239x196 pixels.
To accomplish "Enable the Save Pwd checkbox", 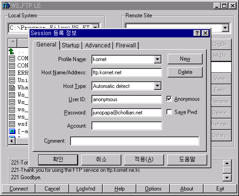I will click(x=169, y=112).
